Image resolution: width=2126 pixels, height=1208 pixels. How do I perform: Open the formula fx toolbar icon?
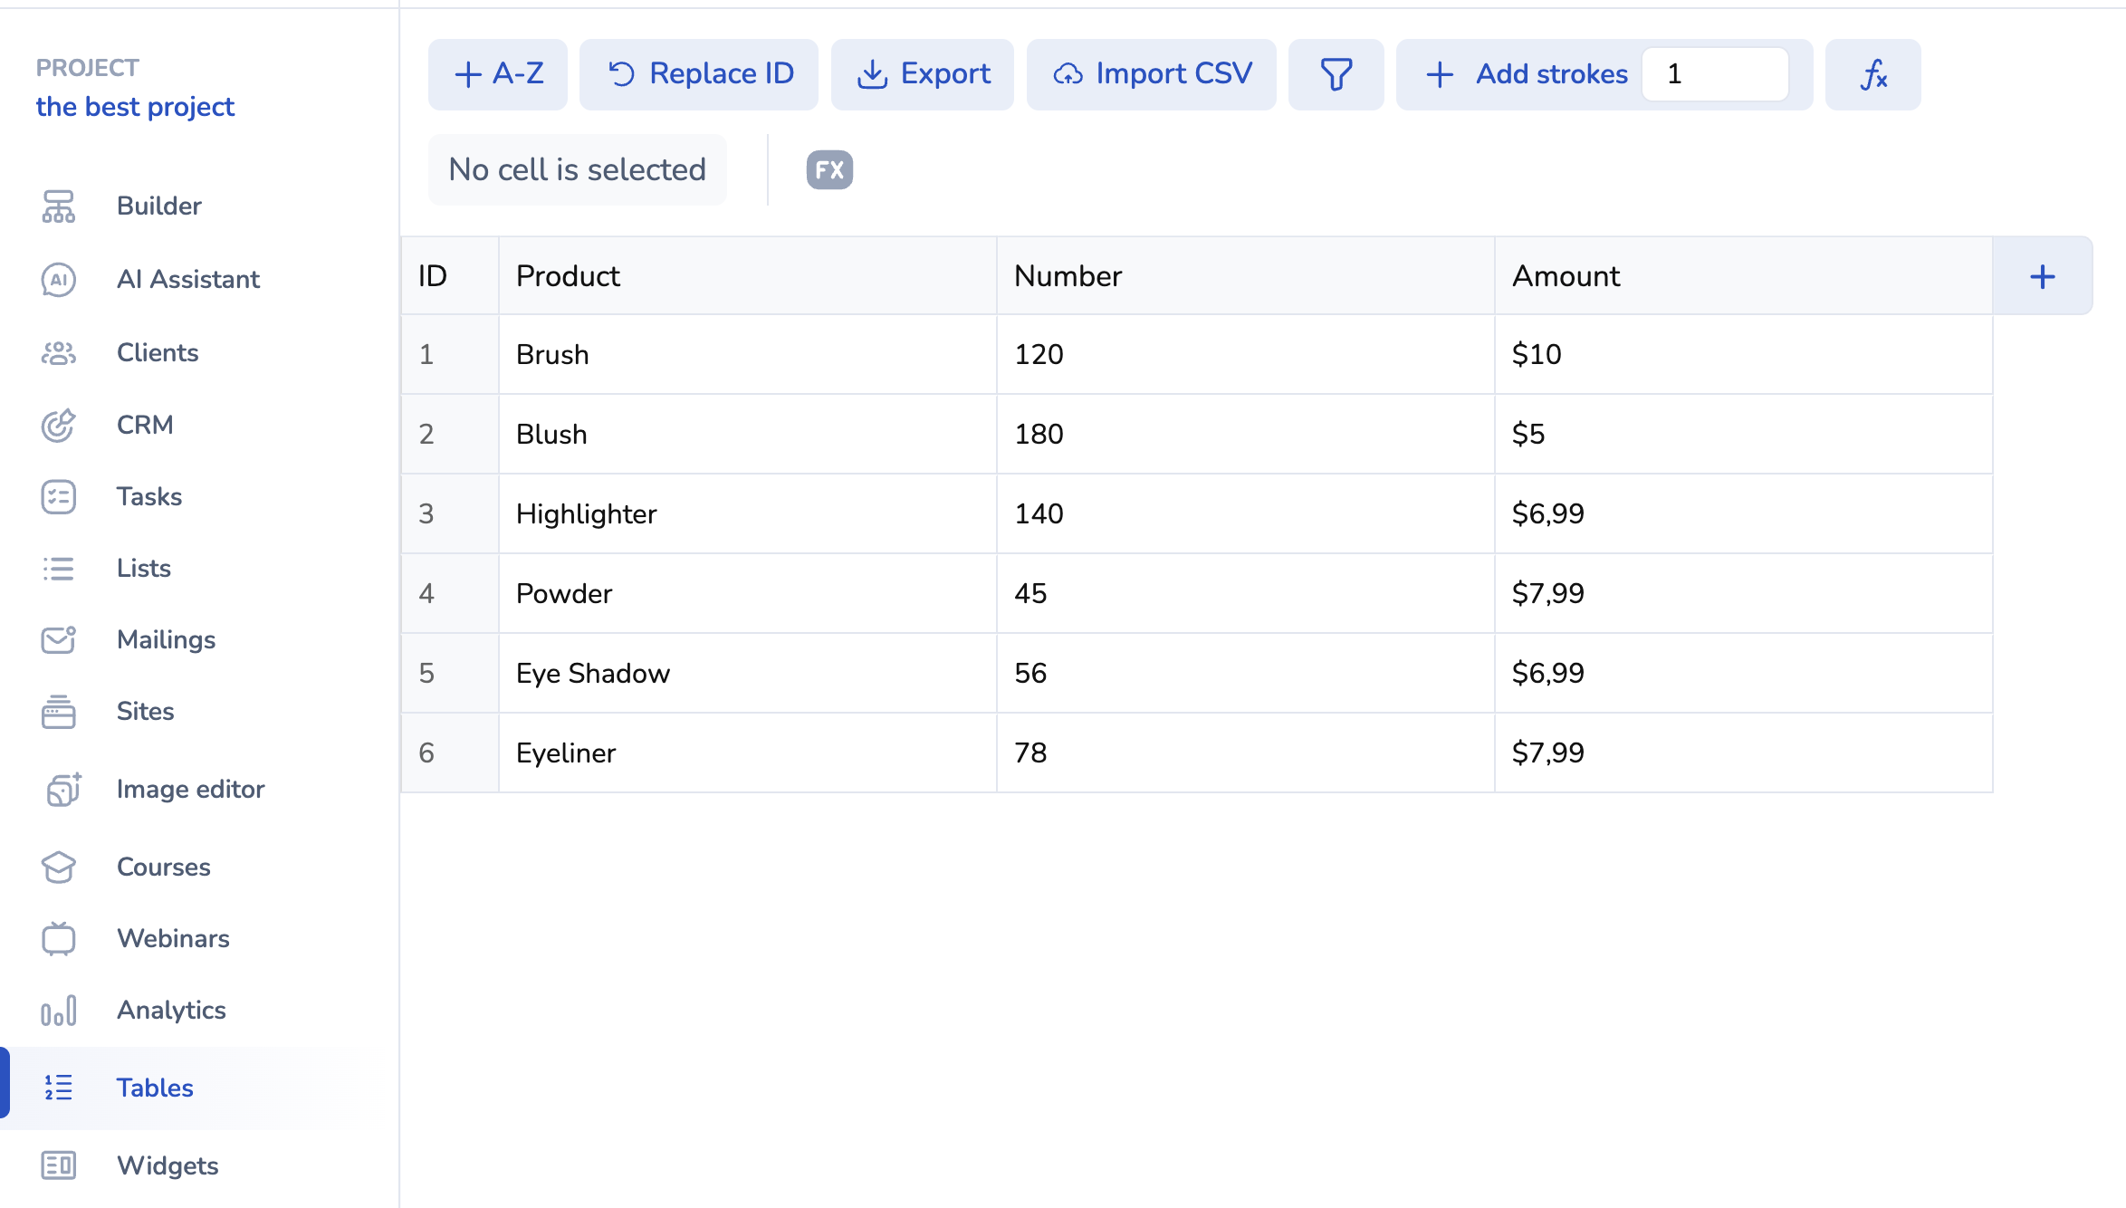[1872, 74]
